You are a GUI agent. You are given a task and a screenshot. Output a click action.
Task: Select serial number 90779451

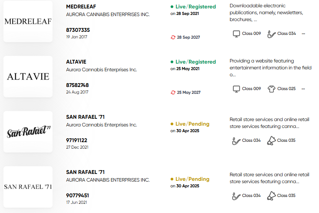[77, 195]
